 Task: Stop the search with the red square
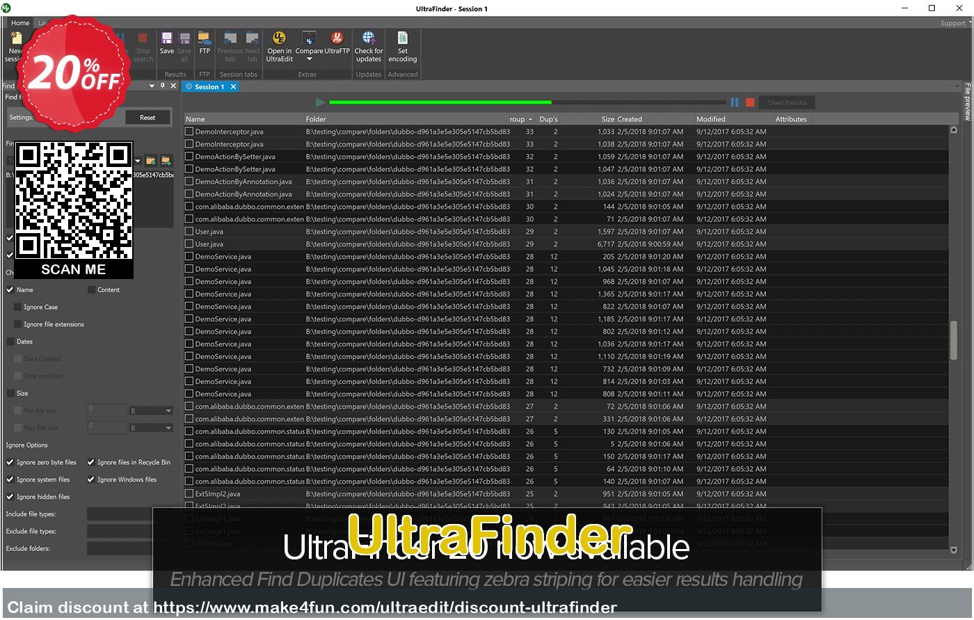pyautogui.click(x=750, y=102)
